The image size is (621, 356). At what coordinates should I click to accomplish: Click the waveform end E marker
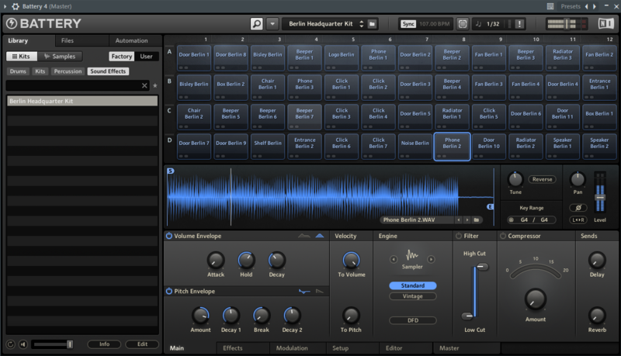(x=490, y=206)
